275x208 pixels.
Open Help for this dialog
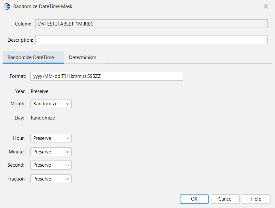click(256, 199)
